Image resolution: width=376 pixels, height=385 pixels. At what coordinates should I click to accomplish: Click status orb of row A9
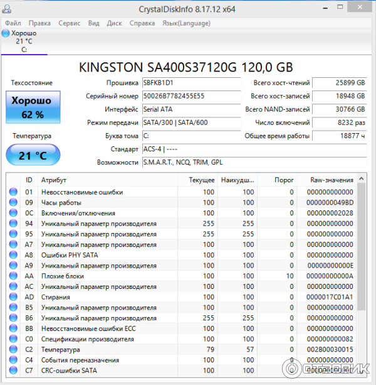point(13,266)
